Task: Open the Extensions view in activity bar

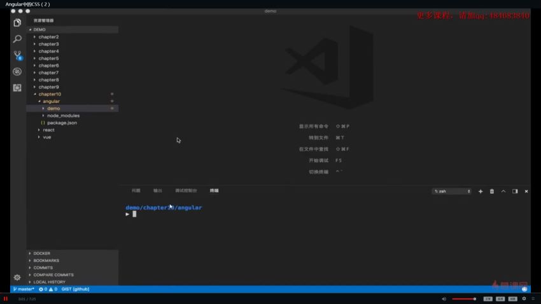Action: [x=17, y=88]
